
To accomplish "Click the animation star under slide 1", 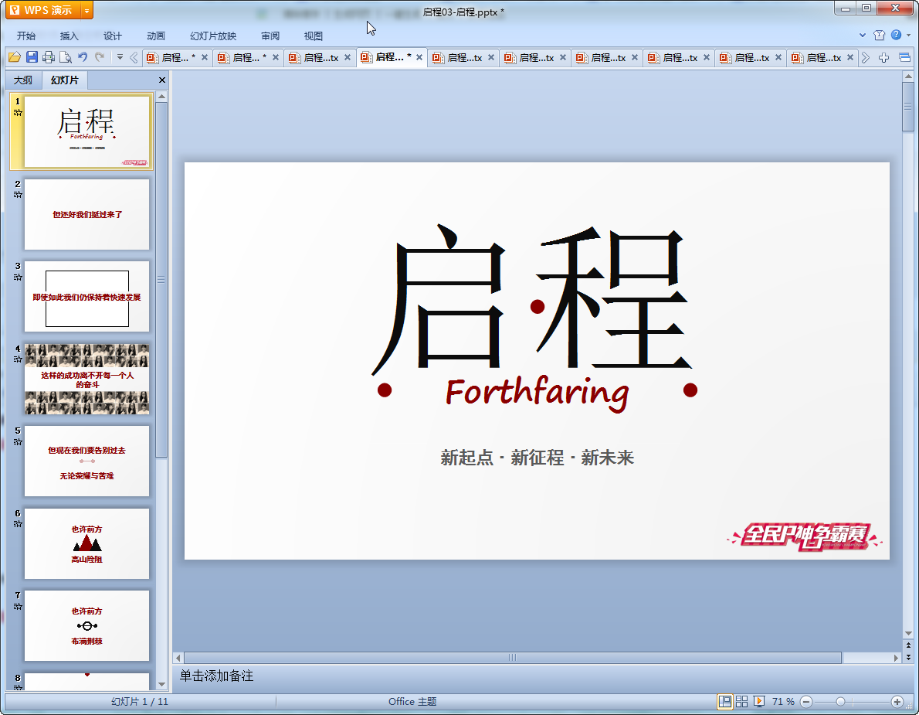I will pos(18,113).
